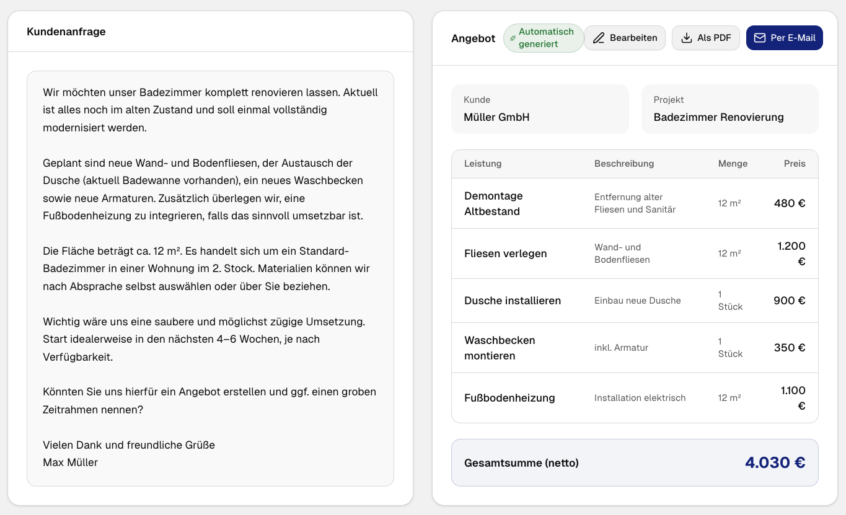Image resolution: width=846 pixels, height=515 pixels.
Task: Click the download icon on Als PDF button
Action: click(687, 38)
